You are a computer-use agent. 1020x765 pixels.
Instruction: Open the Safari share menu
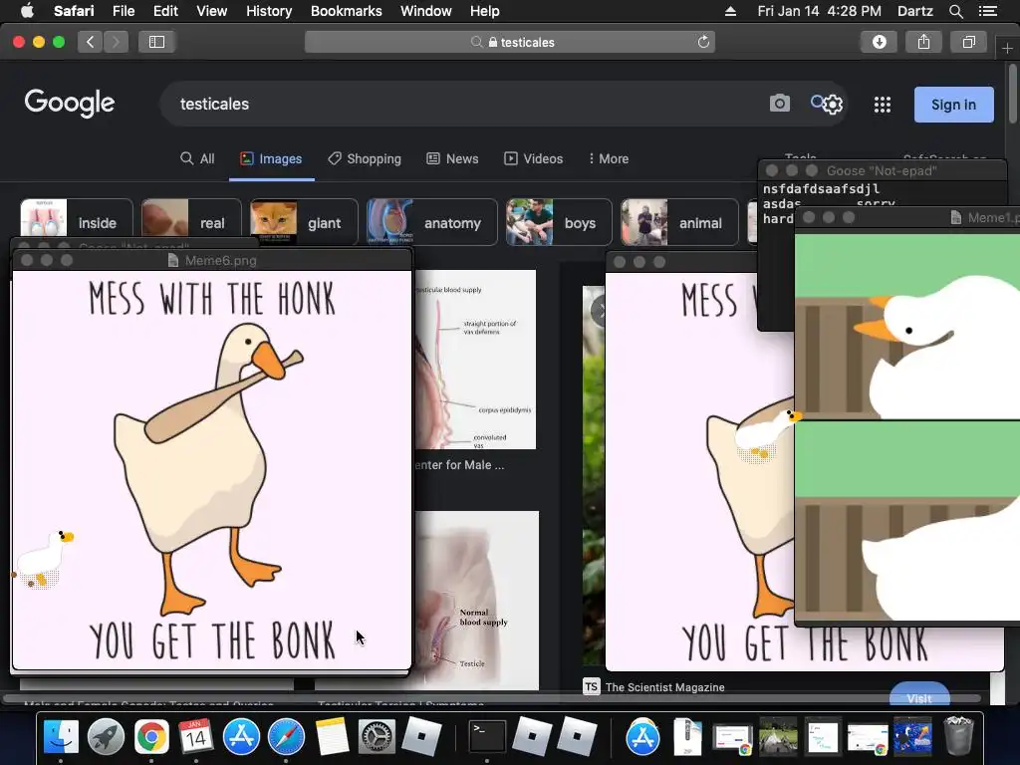923,42
